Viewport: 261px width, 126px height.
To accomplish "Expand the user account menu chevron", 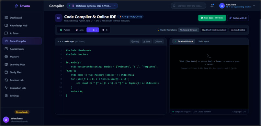I will coord(254,6).
